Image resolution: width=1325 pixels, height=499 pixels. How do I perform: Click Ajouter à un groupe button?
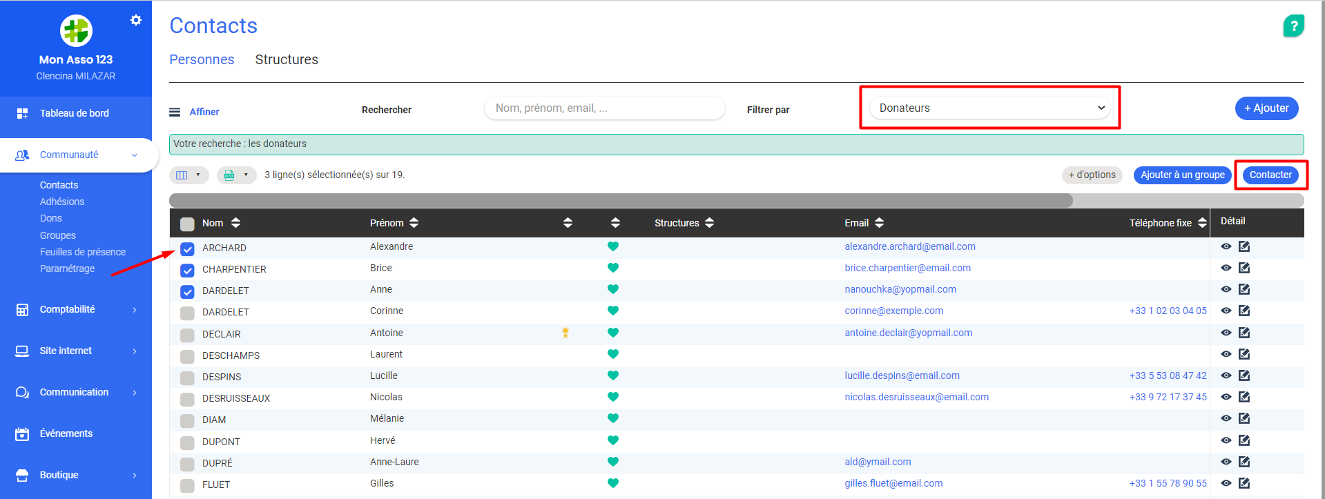[x=1182, y=175]
